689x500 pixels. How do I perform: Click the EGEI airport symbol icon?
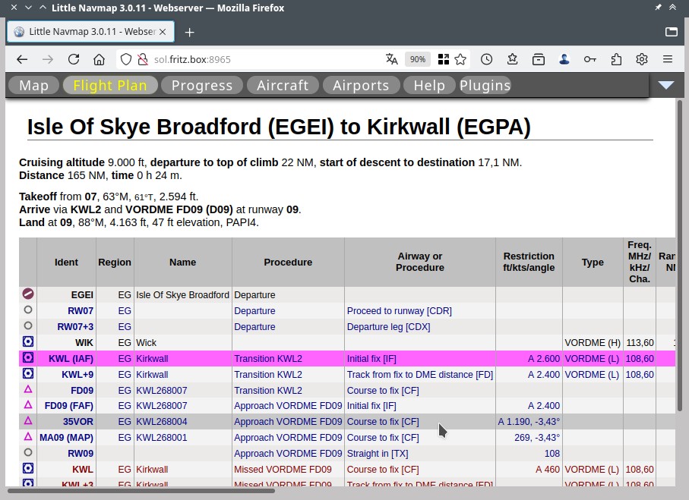pos(28,294)
